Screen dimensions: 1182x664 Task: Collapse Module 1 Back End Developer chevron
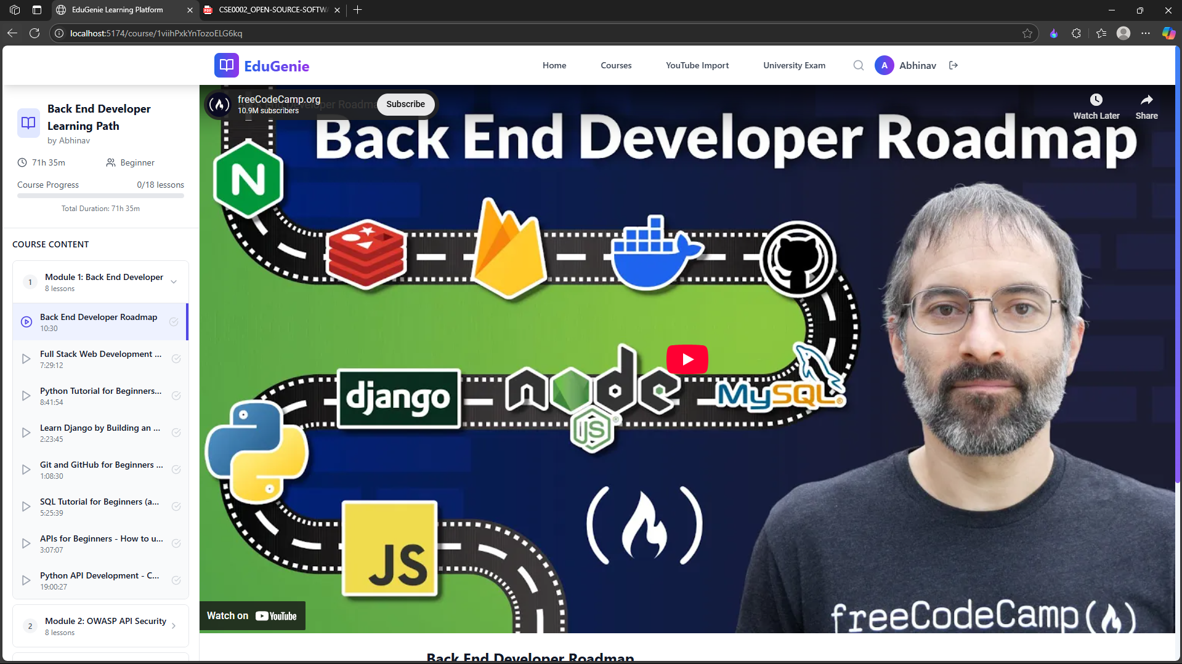pyautogui.click(x=174, y=282)
